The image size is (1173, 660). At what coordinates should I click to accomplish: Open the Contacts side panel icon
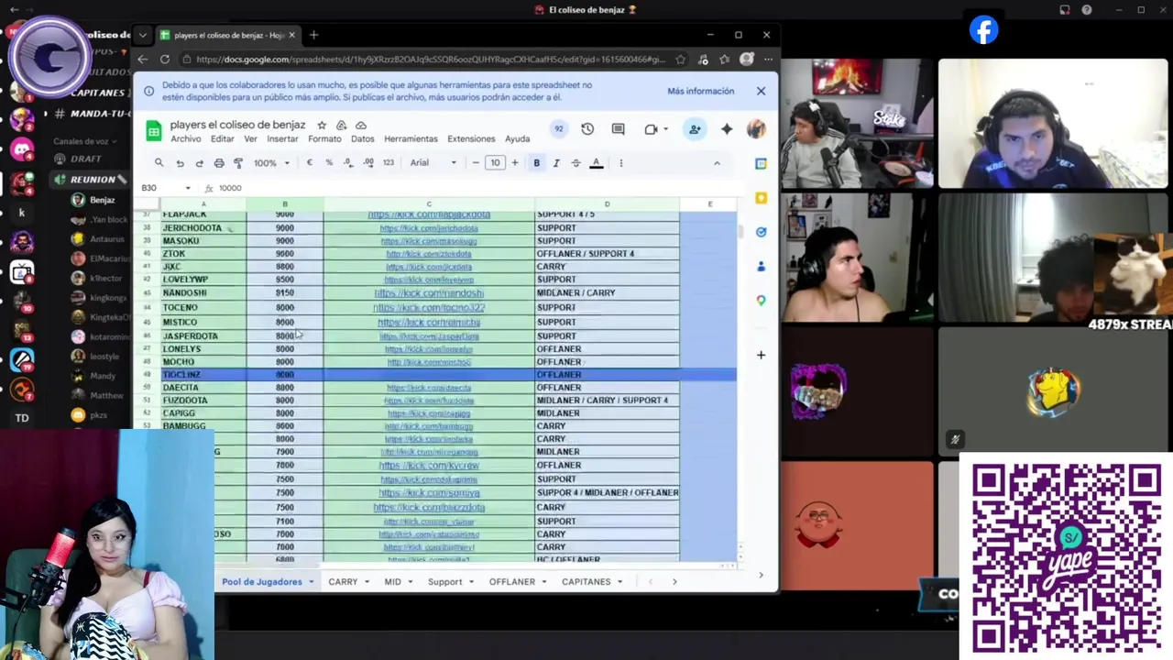(x=761, y=267)
